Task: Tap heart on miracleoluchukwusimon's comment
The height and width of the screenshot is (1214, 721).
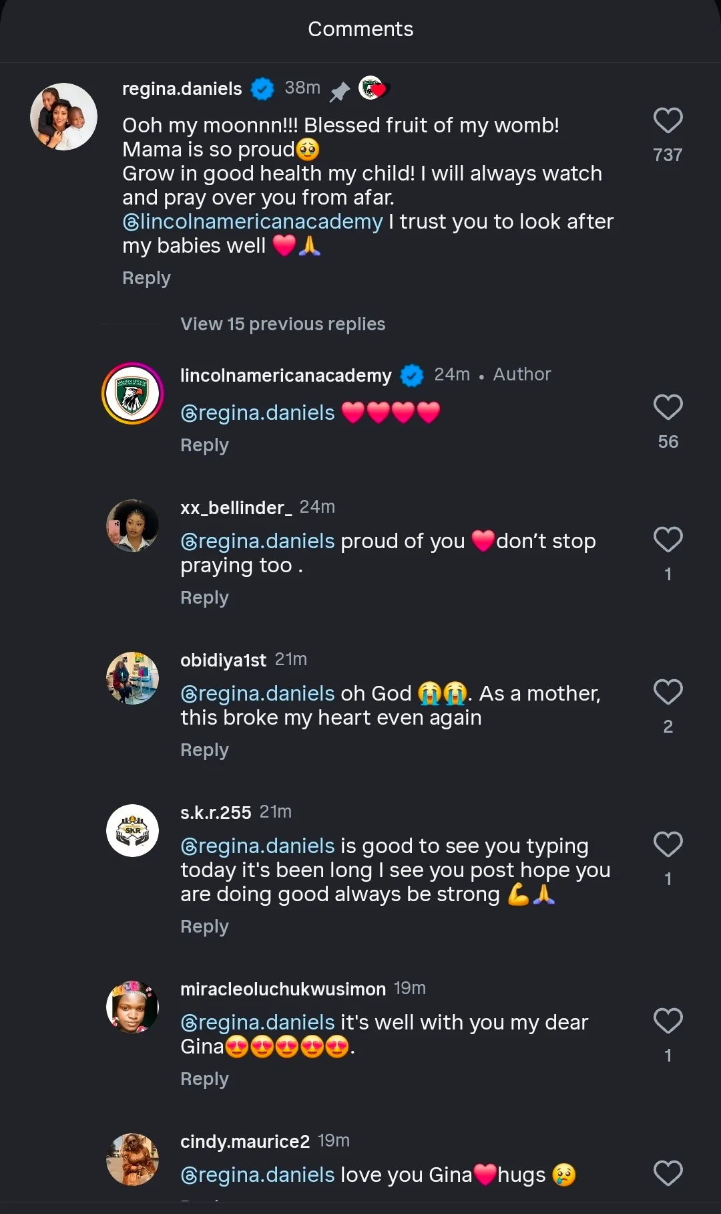Action: click(x=668, y=1021)
